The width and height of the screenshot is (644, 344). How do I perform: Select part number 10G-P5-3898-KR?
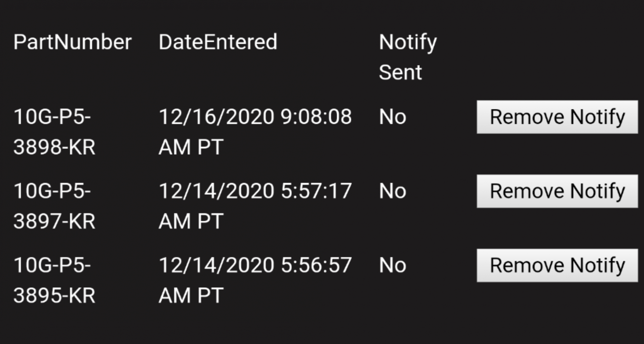coord(54,132)
